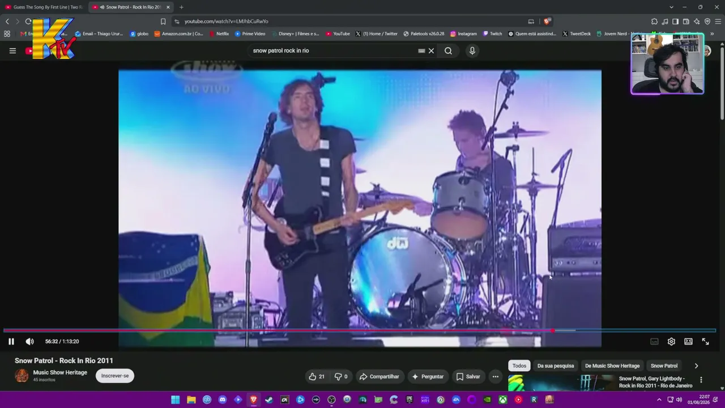
Task: Click the Compartilhar share button
Action: coord(379,376)
